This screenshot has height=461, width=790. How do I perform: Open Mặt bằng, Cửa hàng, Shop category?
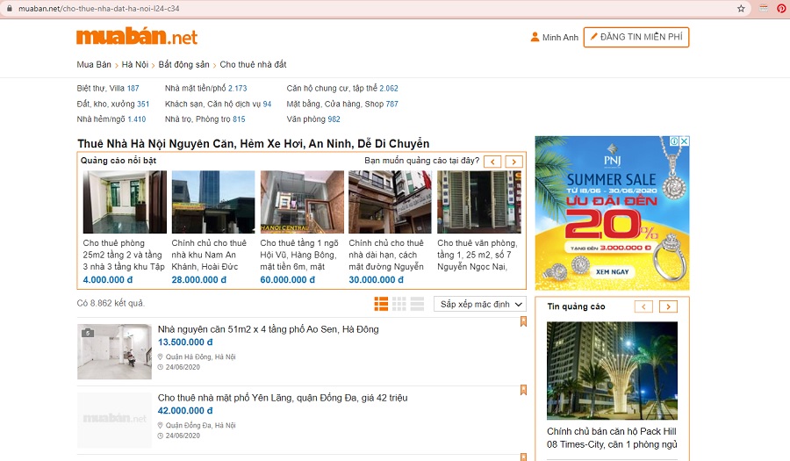point(342,104)
